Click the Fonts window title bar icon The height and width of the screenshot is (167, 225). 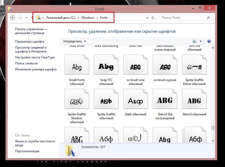(10, 9)
